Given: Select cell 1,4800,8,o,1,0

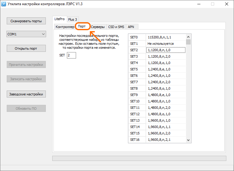Looking at the screenshot, I should [x=166, y=114].
